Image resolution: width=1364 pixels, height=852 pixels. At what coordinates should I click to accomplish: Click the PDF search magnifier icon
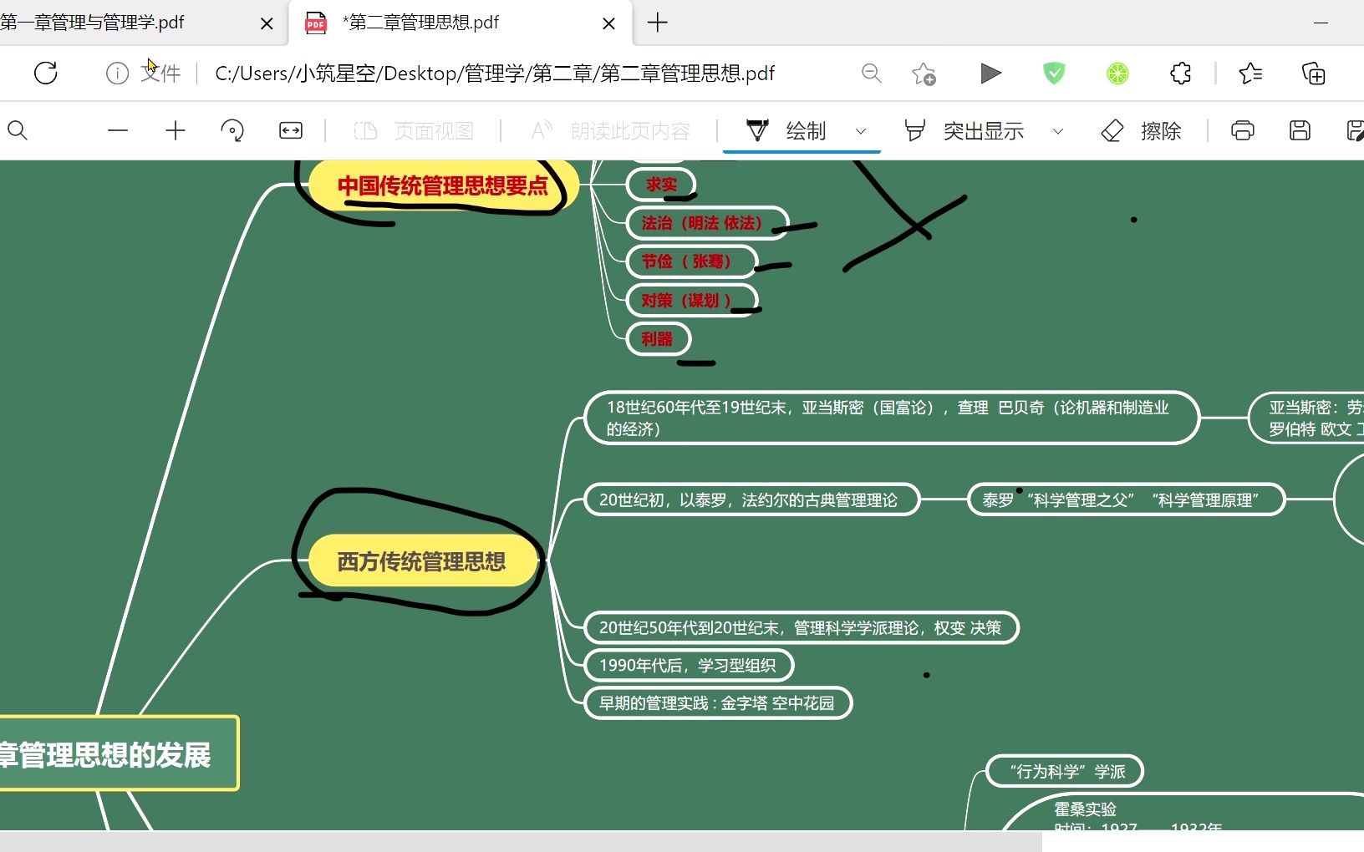[18, 130]
